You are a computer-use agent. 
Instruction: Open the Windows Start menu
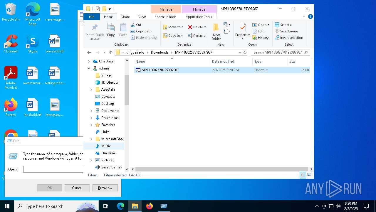pyautogui.click(x=7, y=206)
